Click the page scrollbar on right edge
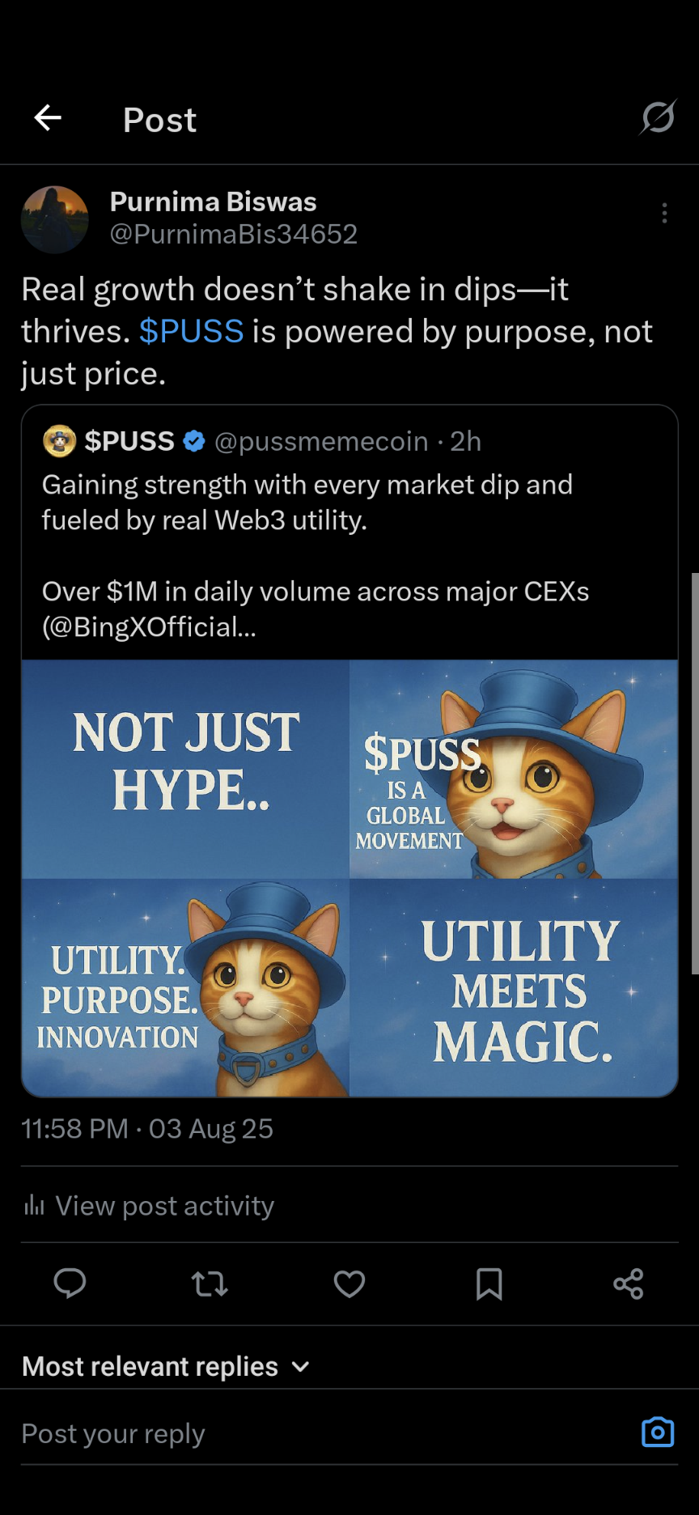 pyautogui.click(x=694, y=773)
